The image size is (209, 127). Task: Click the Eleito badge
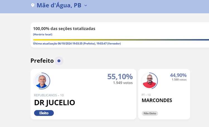[44, 113]
